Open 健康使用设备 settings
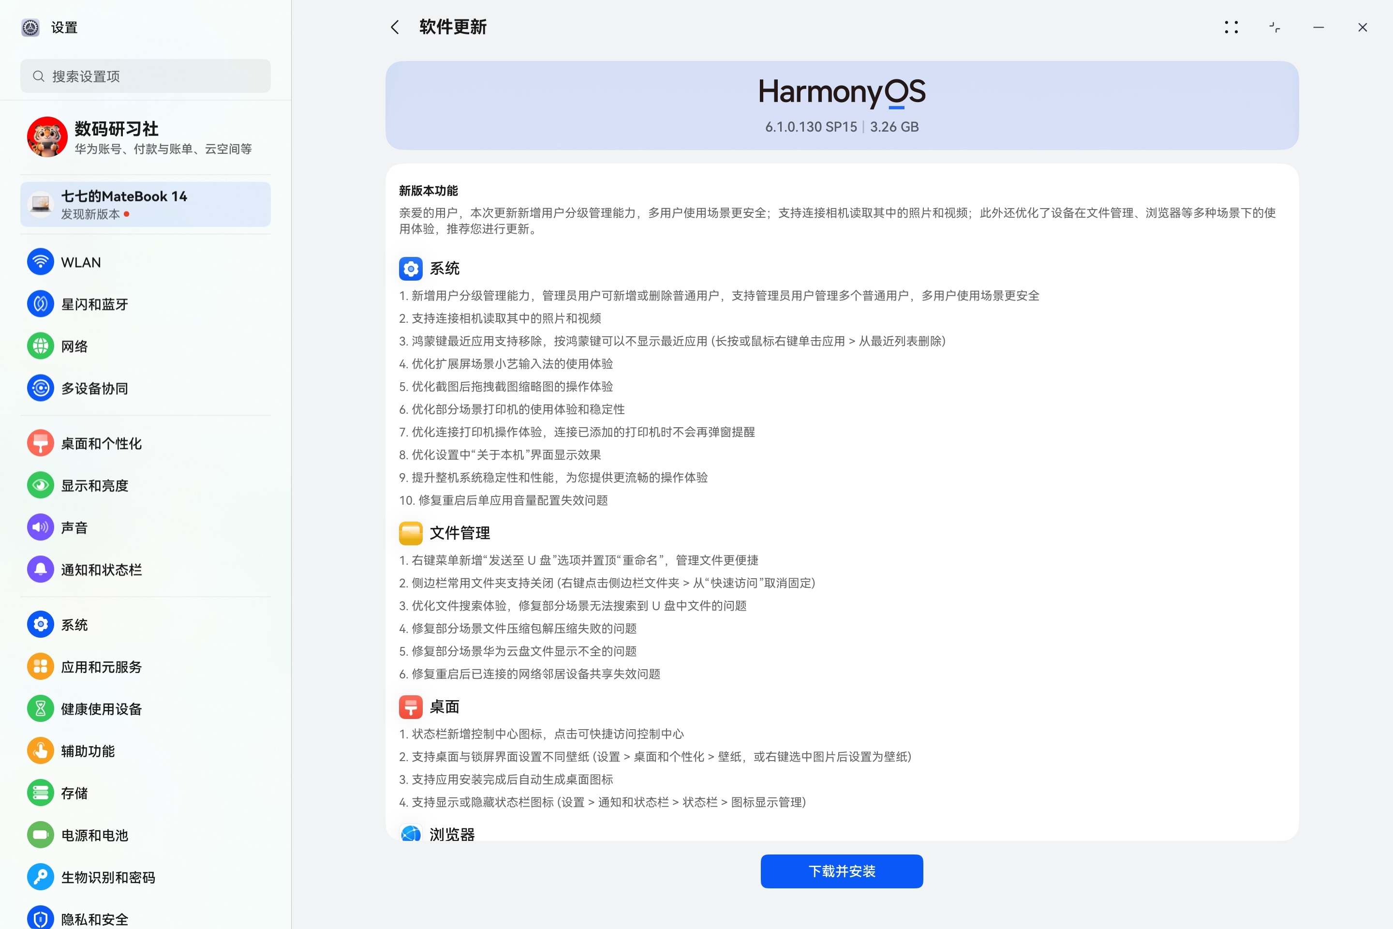The height and width of the screenshot is (929, 1393). point(145,708)
